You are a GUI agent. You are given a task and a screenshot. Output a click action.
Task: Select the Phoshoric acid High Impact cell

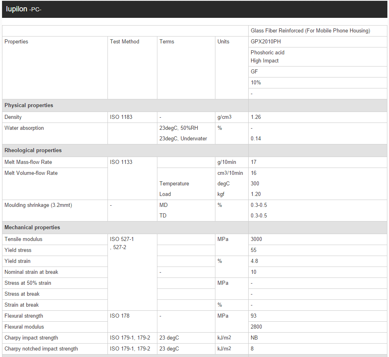click(x=318, y=56)
